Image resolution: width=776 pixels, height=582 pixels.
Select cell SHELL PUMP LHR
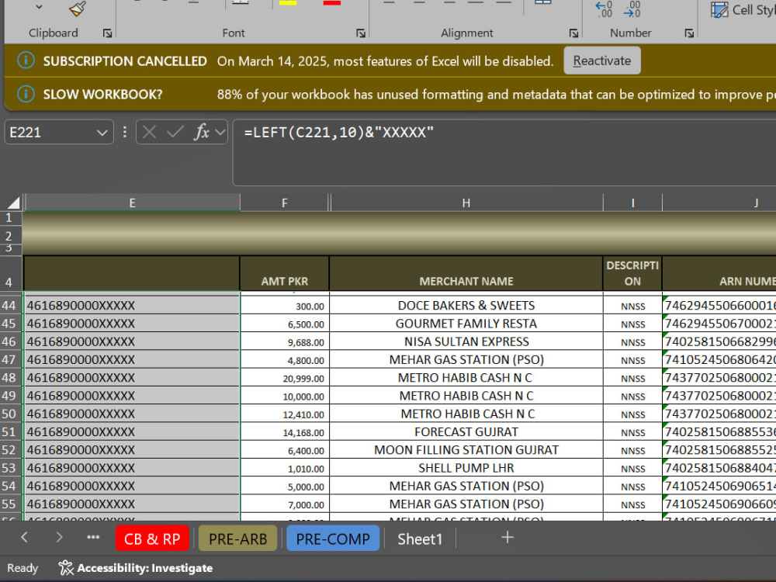pos(466,468)
